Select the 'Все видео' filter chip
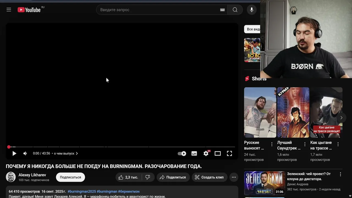 [252, 29]
